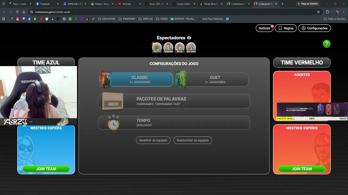The height and width of the screenshot is (195, 348).
Task: Open the Chrome profile avatar
Action: point(337,12)
